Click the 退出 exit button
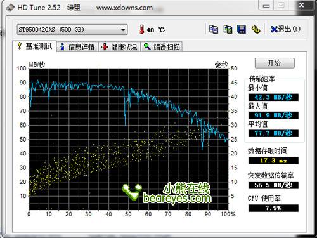This screenshot has width=317, height=238. [285, 29]
